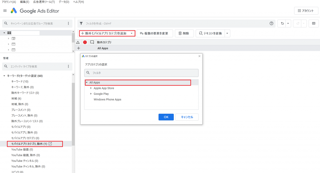Open campaign search options kebab menu
Image resolution: width=320 pixels, height=173 pixels.
click(68, 23)
